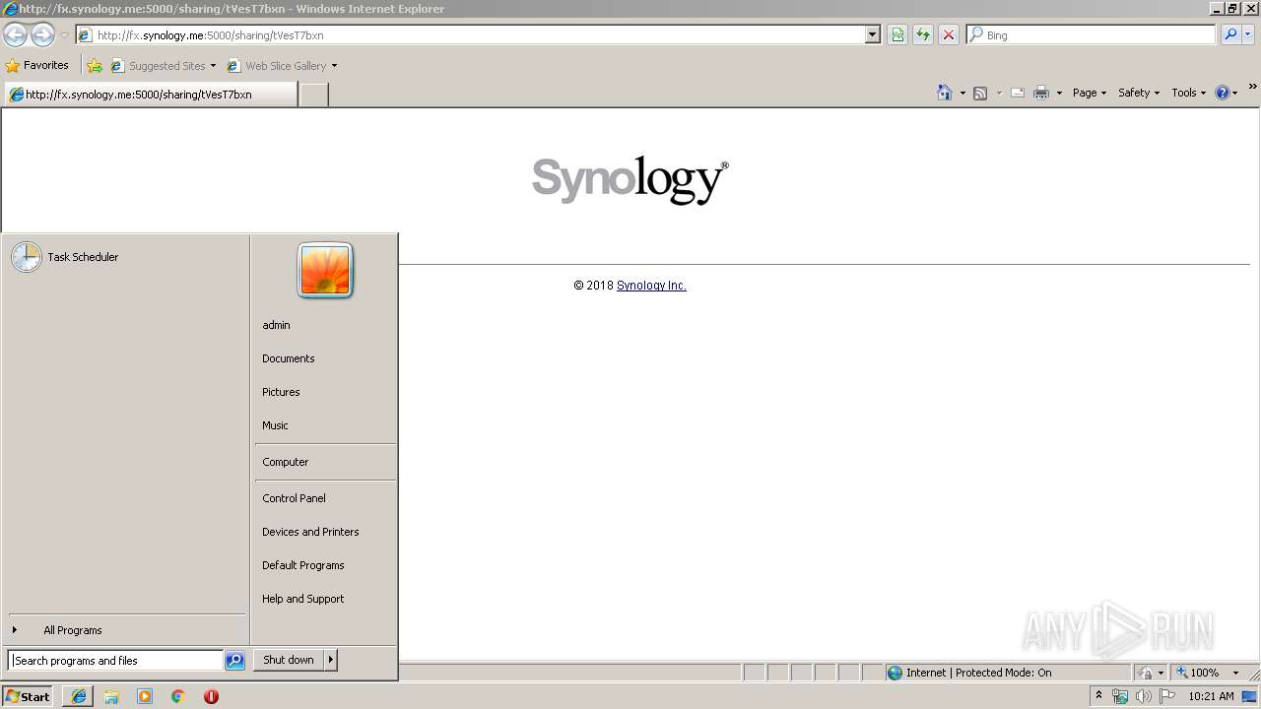
Task: Click the Start button
Action: tap(28, 696)
